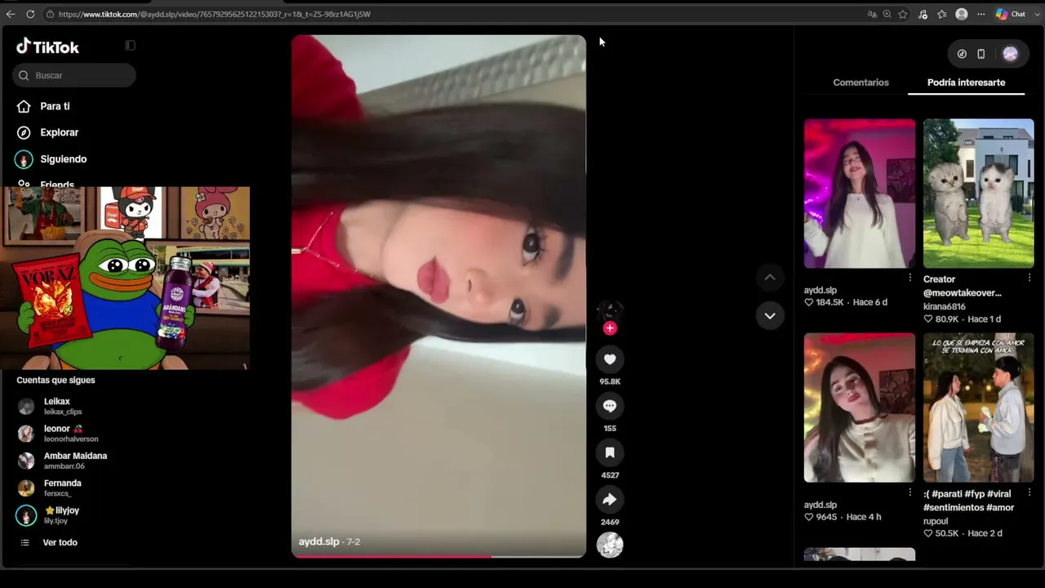Open the TikTok coins icon
This screenshot has height=588, width=1045.
point(962,54)
